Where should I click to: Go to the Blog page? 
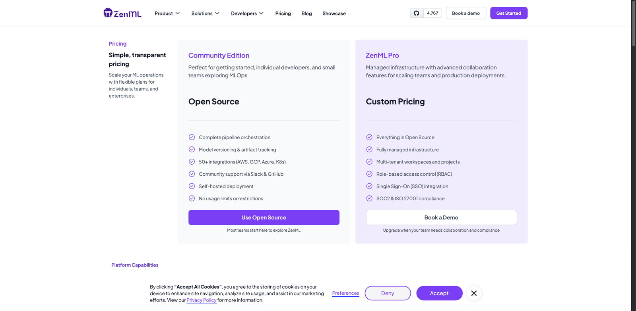306,13
